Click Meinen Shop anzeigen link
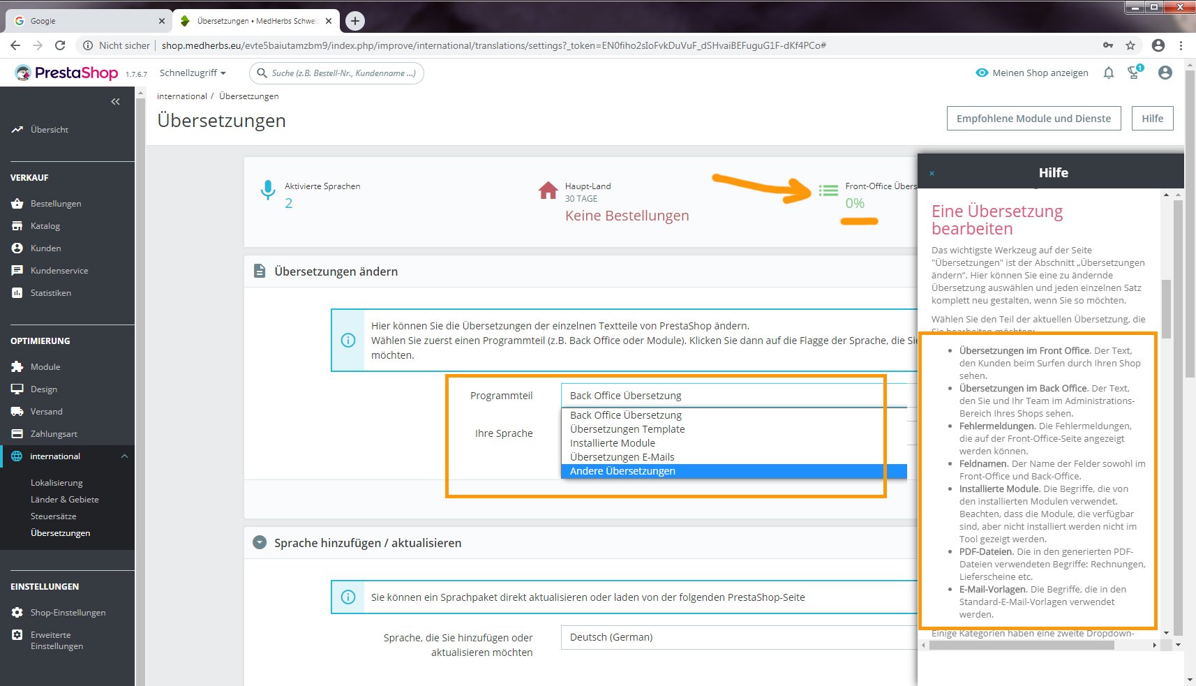This screenshot has height=686, width=1196. (1032, 73)
